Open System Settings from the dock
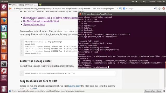Screen dimensions: 166x93 4,71
